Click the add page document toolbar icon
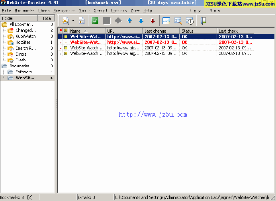The image size is (276, 201). point(82,21)
